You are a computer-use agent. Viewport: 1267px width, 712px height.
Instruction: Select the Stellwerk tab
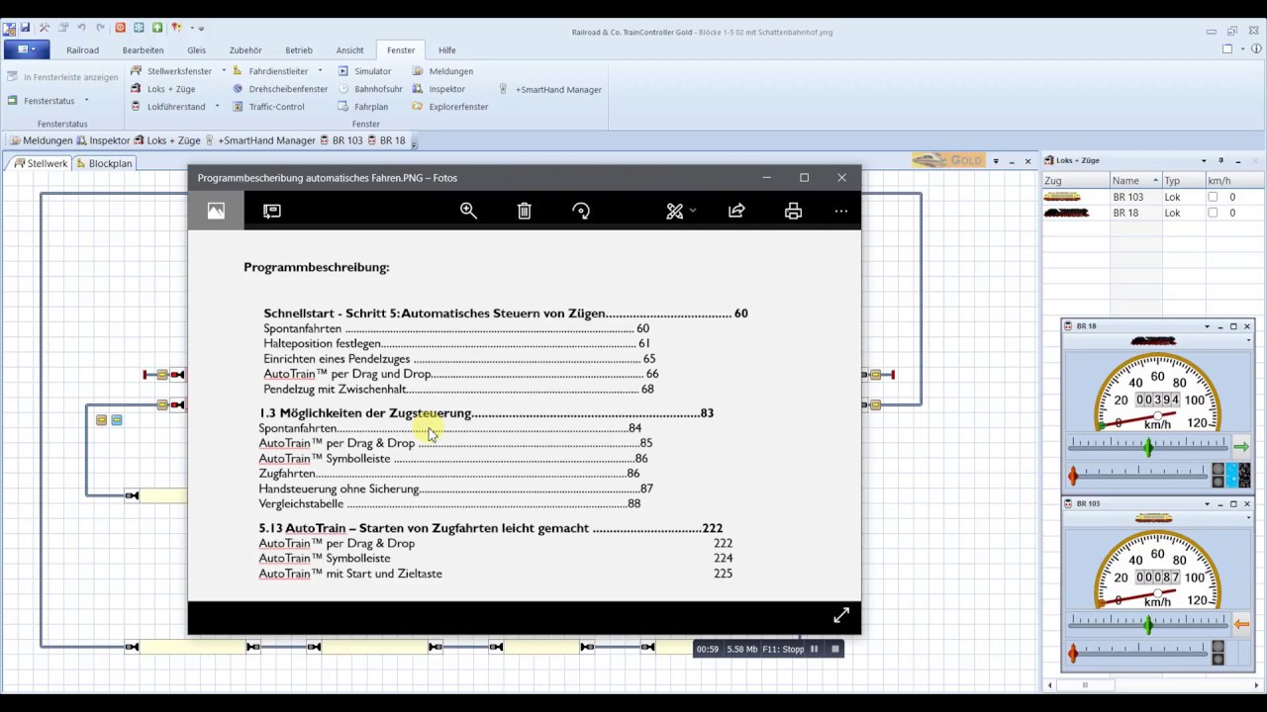click(x=41, y=164)
